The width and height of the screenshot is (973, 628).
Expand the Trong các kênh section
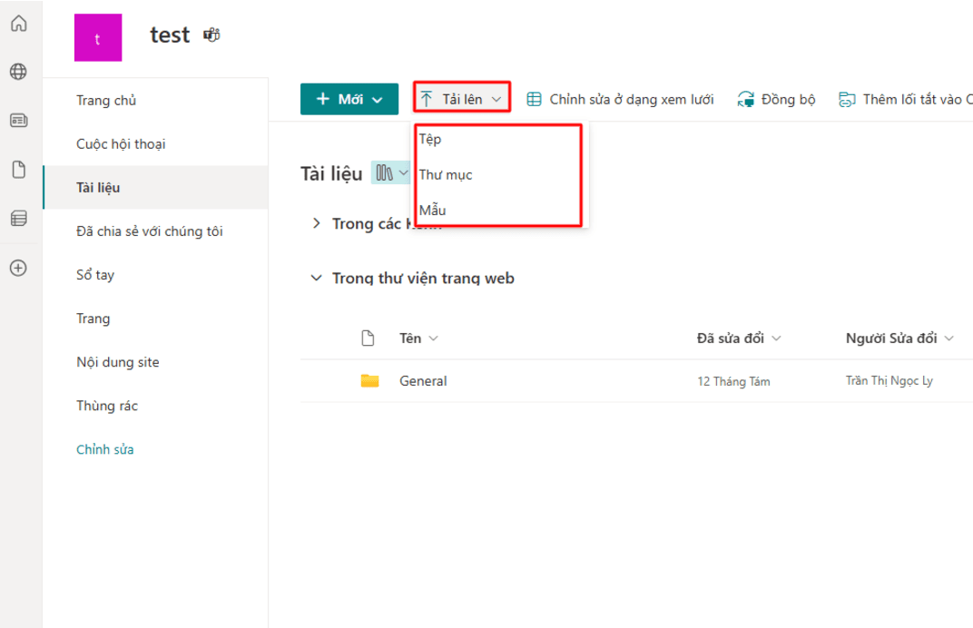click(x=317, y=223)
